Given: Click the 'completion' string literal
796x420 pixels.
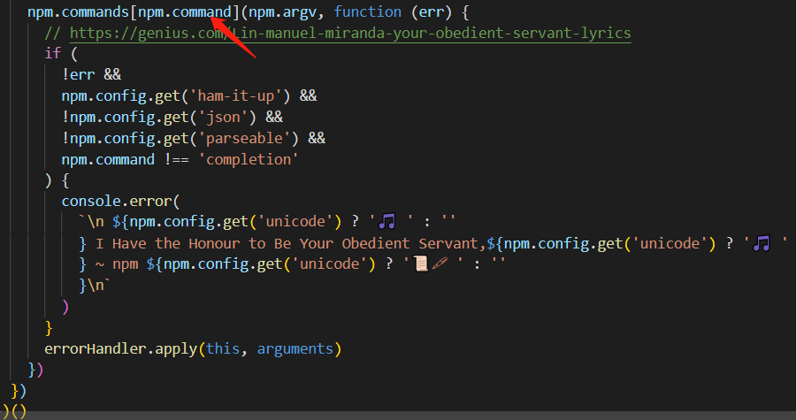Looking at the screenshot, I should (x=249, y=159).
